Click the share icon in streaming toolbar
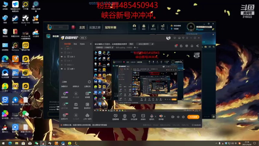This screenshot has width=259, height=146. click(x=197, y=46)
